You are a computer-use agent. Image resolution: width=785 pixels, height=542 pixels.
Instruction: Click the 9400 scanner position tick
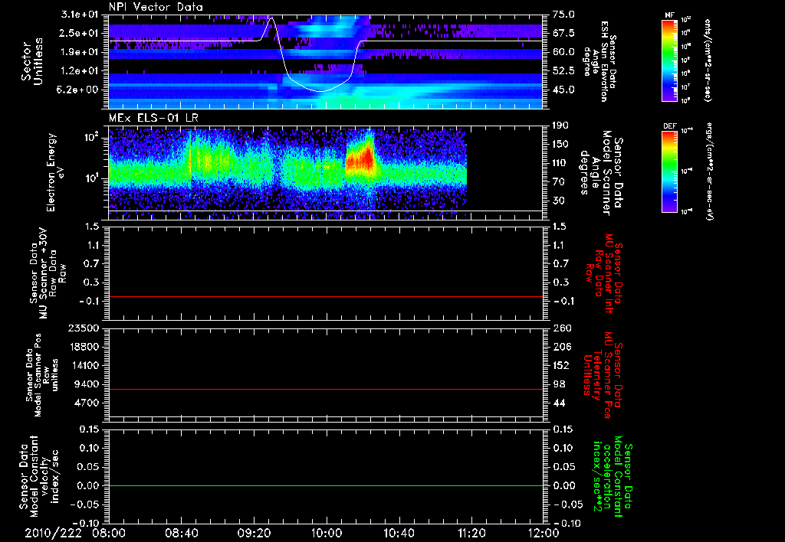point(87,384)
